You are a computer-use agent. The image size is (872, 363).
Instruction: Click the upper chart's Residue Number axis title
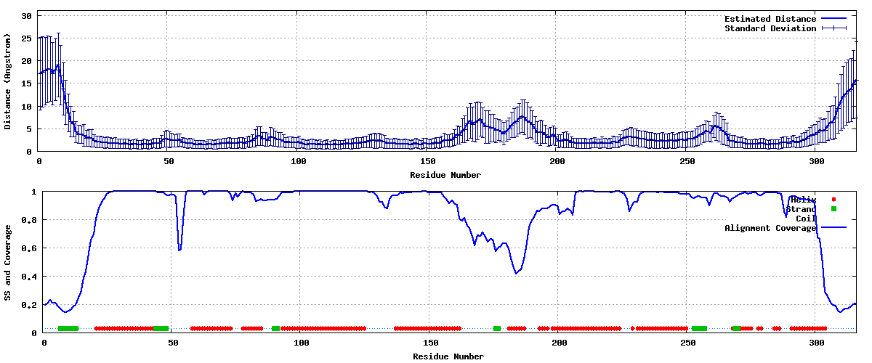[x=445, y=175]
